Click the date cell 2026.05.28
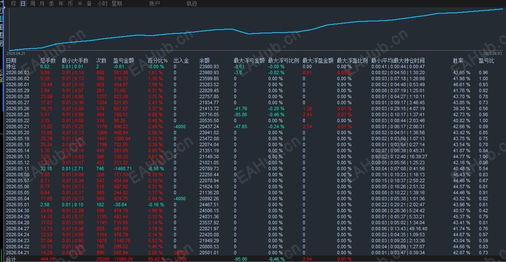Viewport: 506px width, 262px height. pos(18,96)
